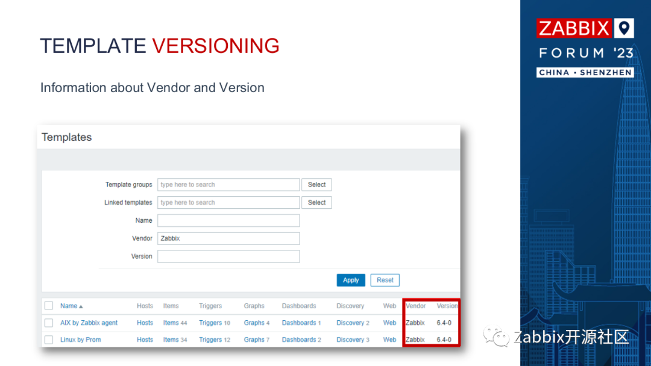Click the Vendor value in the Linux by Prom row

click(415, 340)
